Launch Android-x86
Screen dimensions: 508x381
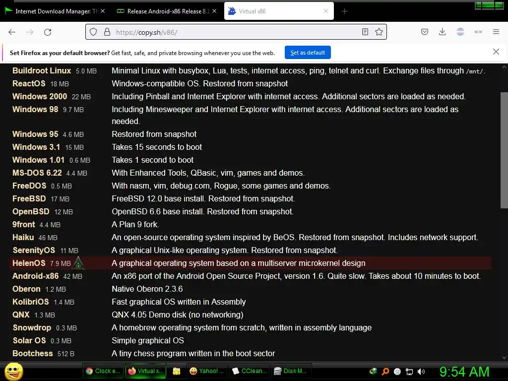point(36,276)
